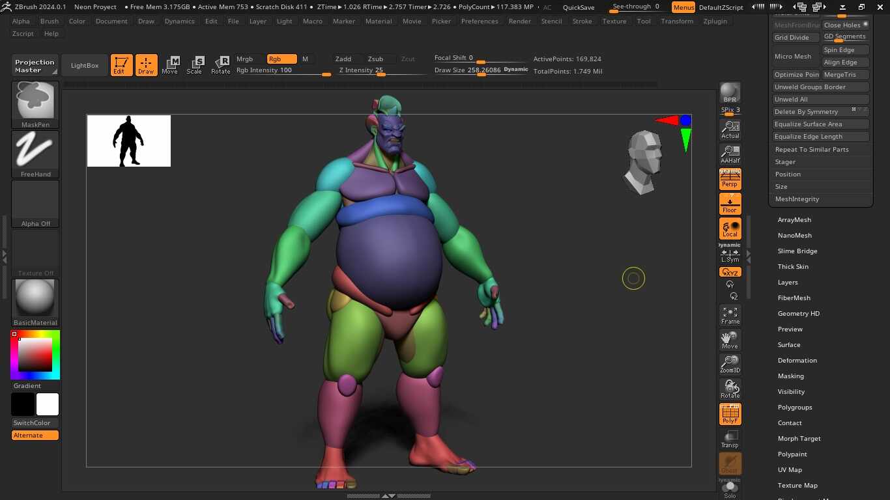Toggle Persp perspective mode

[730, 179]
